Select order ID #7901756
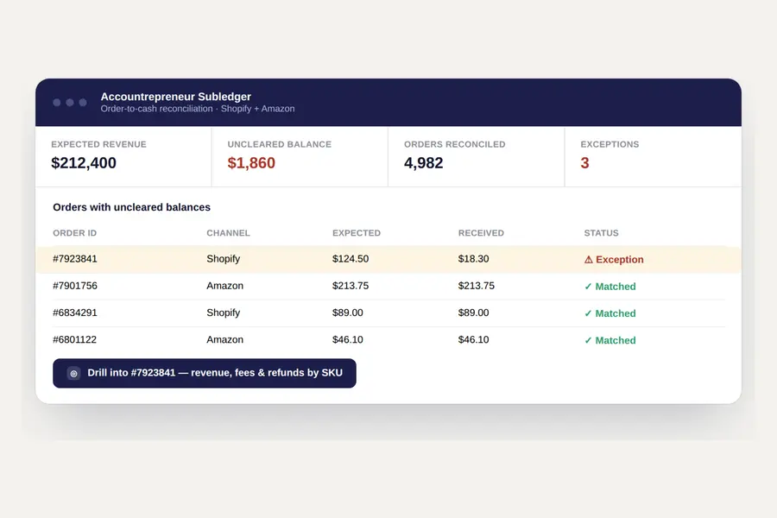This screenshot has width=777, height=518. click(75, 286)
